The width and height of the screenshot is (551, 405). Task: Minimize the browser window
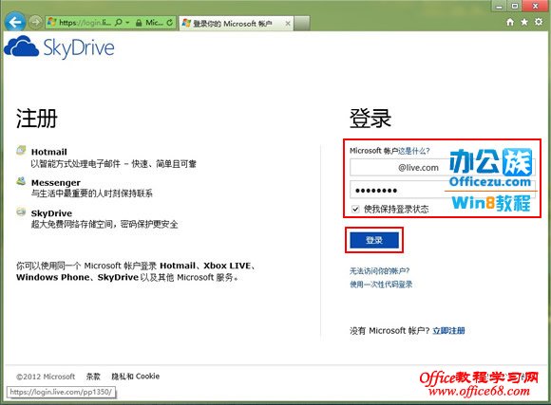pyautogui.click(x=499, y=6)
